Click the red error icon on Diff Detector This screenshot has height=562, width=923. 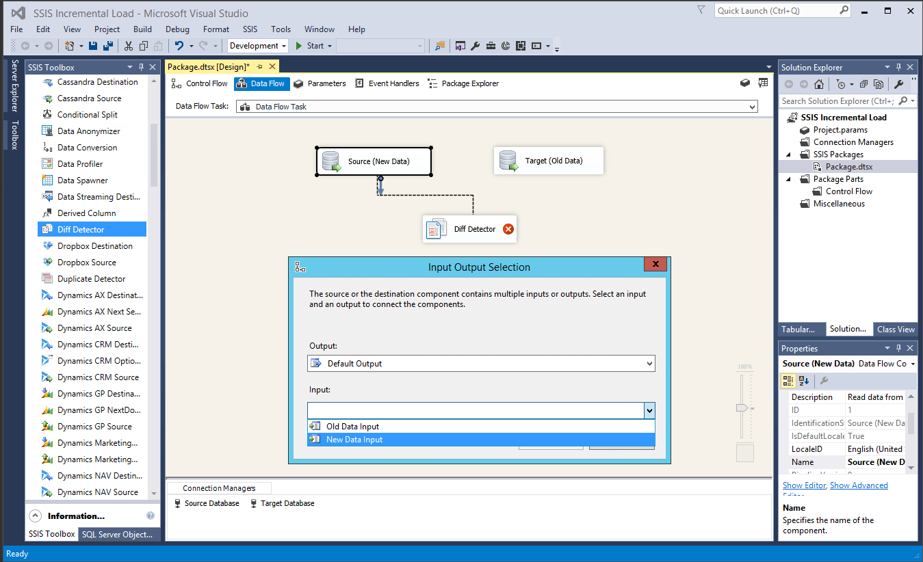coord(508,229)
